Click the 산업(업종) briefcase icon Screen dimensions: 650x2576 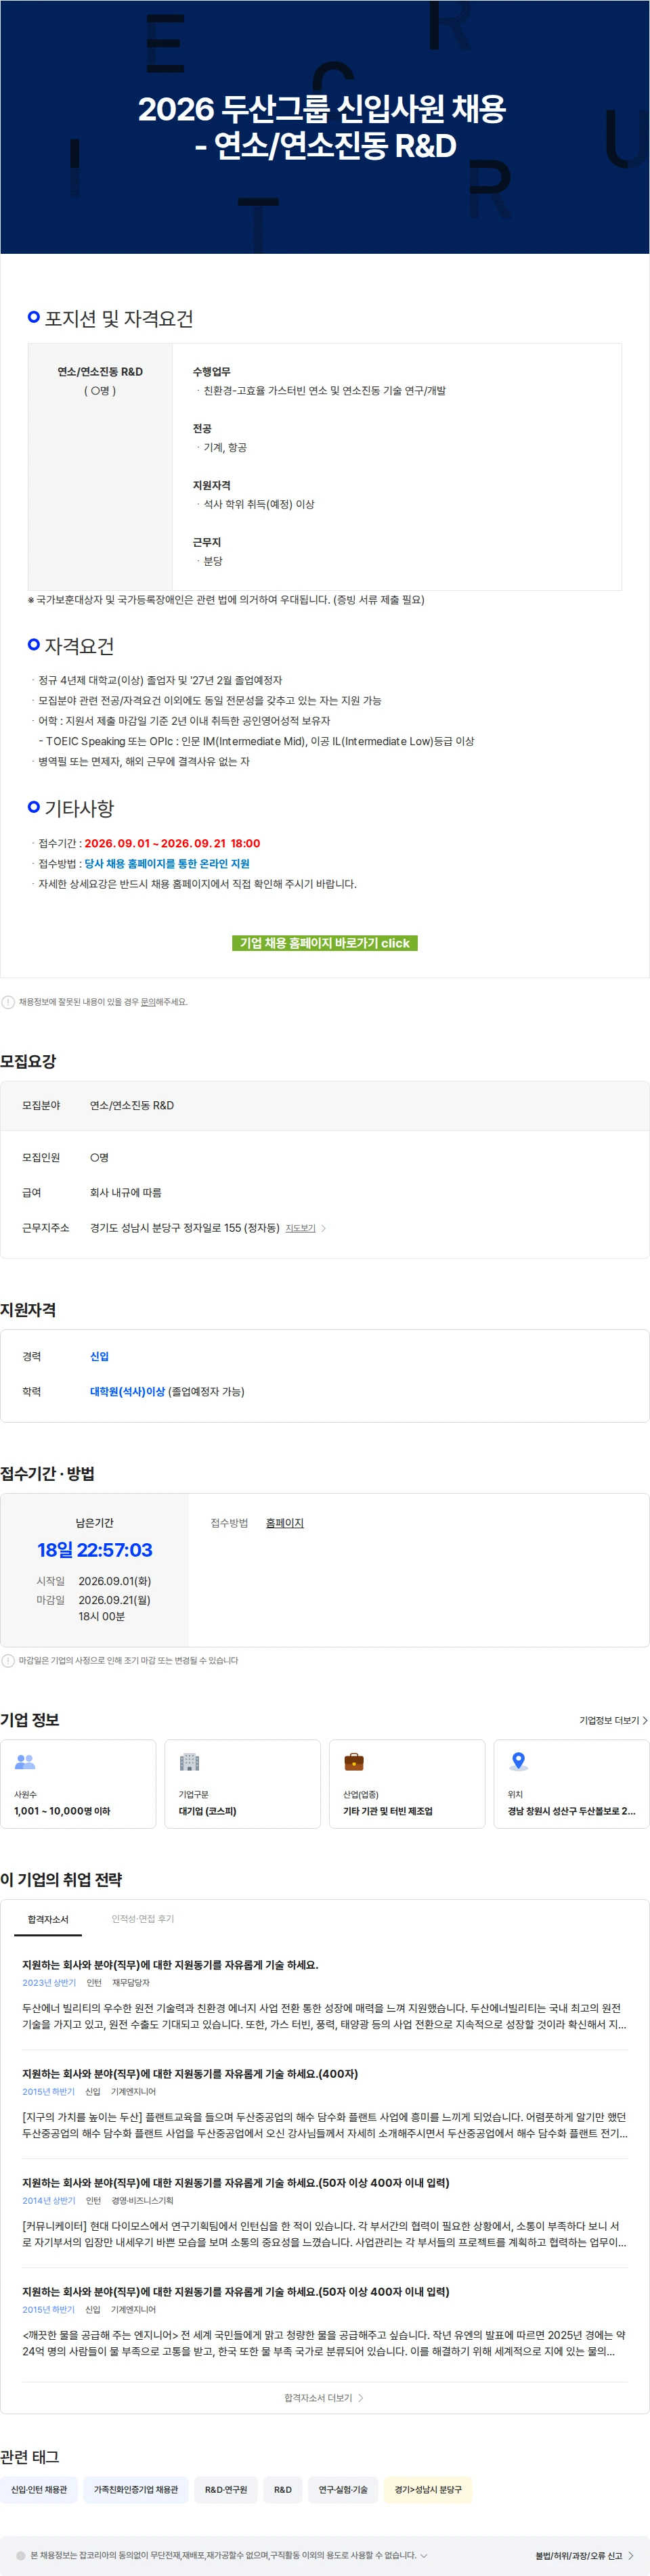point(354,1762)
